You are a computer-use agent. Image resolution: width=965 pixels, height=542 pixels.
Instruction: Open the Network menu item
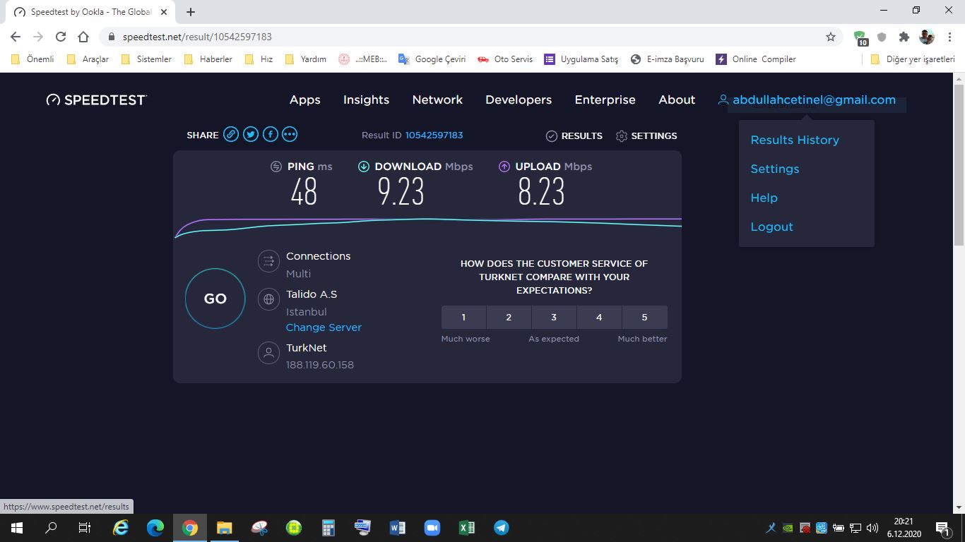pos(437,100)
